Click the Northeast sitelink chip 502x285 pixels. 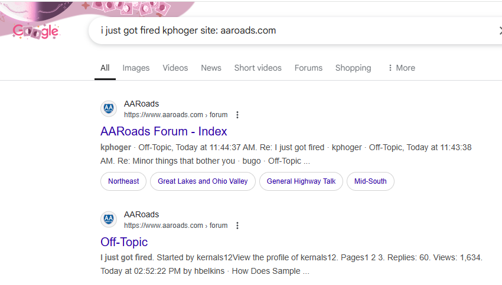(x=123, y=181)
